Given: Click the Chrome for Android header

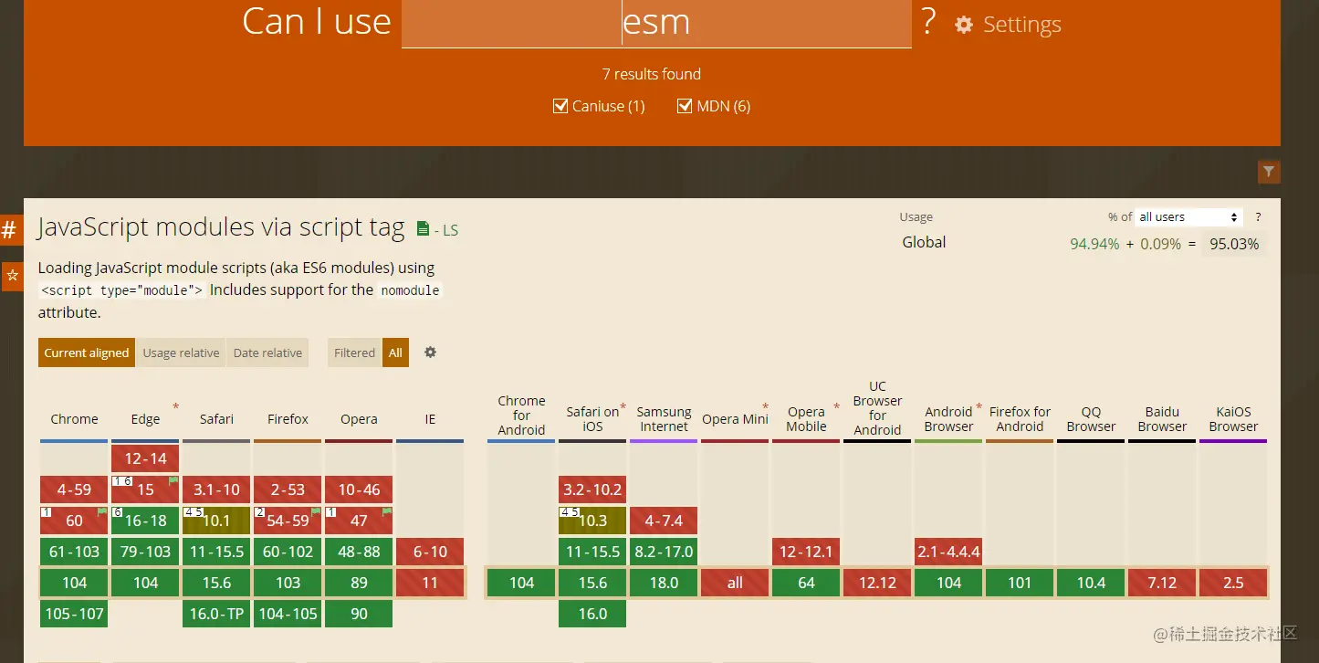Looking at the screenshot, I should tap(521, 416).
